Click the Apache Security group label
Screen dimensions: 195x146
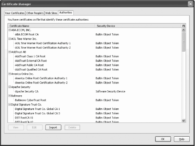(21, 87)
